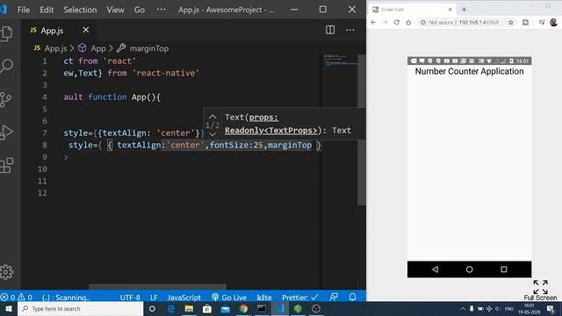
Task: Bookmark this page with the star icon
Action: [x=511, y=22]
